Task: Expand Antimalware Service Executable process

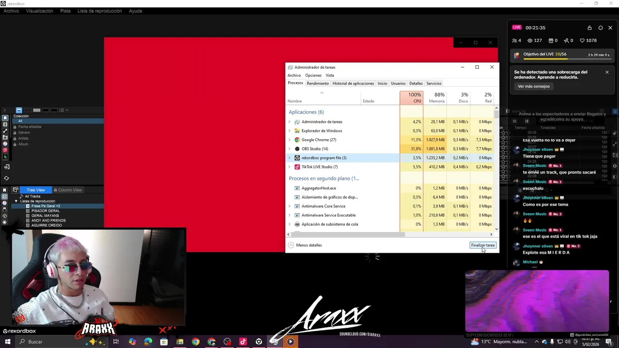Action: coord(290,215)
